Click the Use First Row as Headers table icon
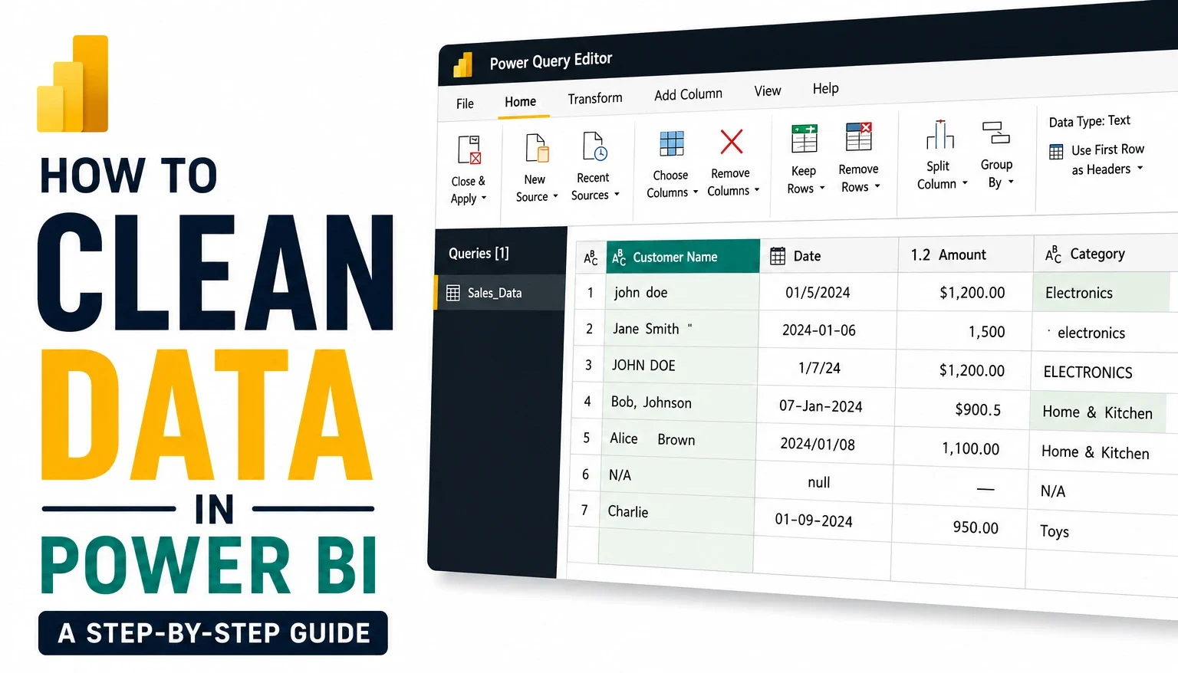 [1056, 152]
